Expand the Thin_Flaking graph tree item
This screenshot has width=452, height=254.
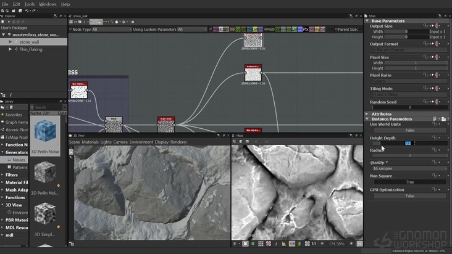10,49
